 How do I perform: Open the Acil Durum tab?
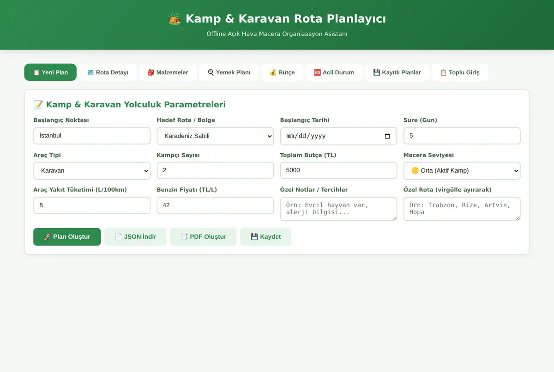pos(334,72)
